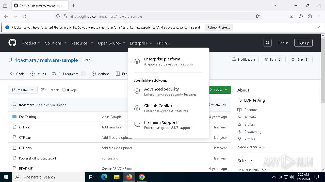Click the Sign up button
Image resolution: width=325 pixels, height=182 pixels.
click(303, 43)
